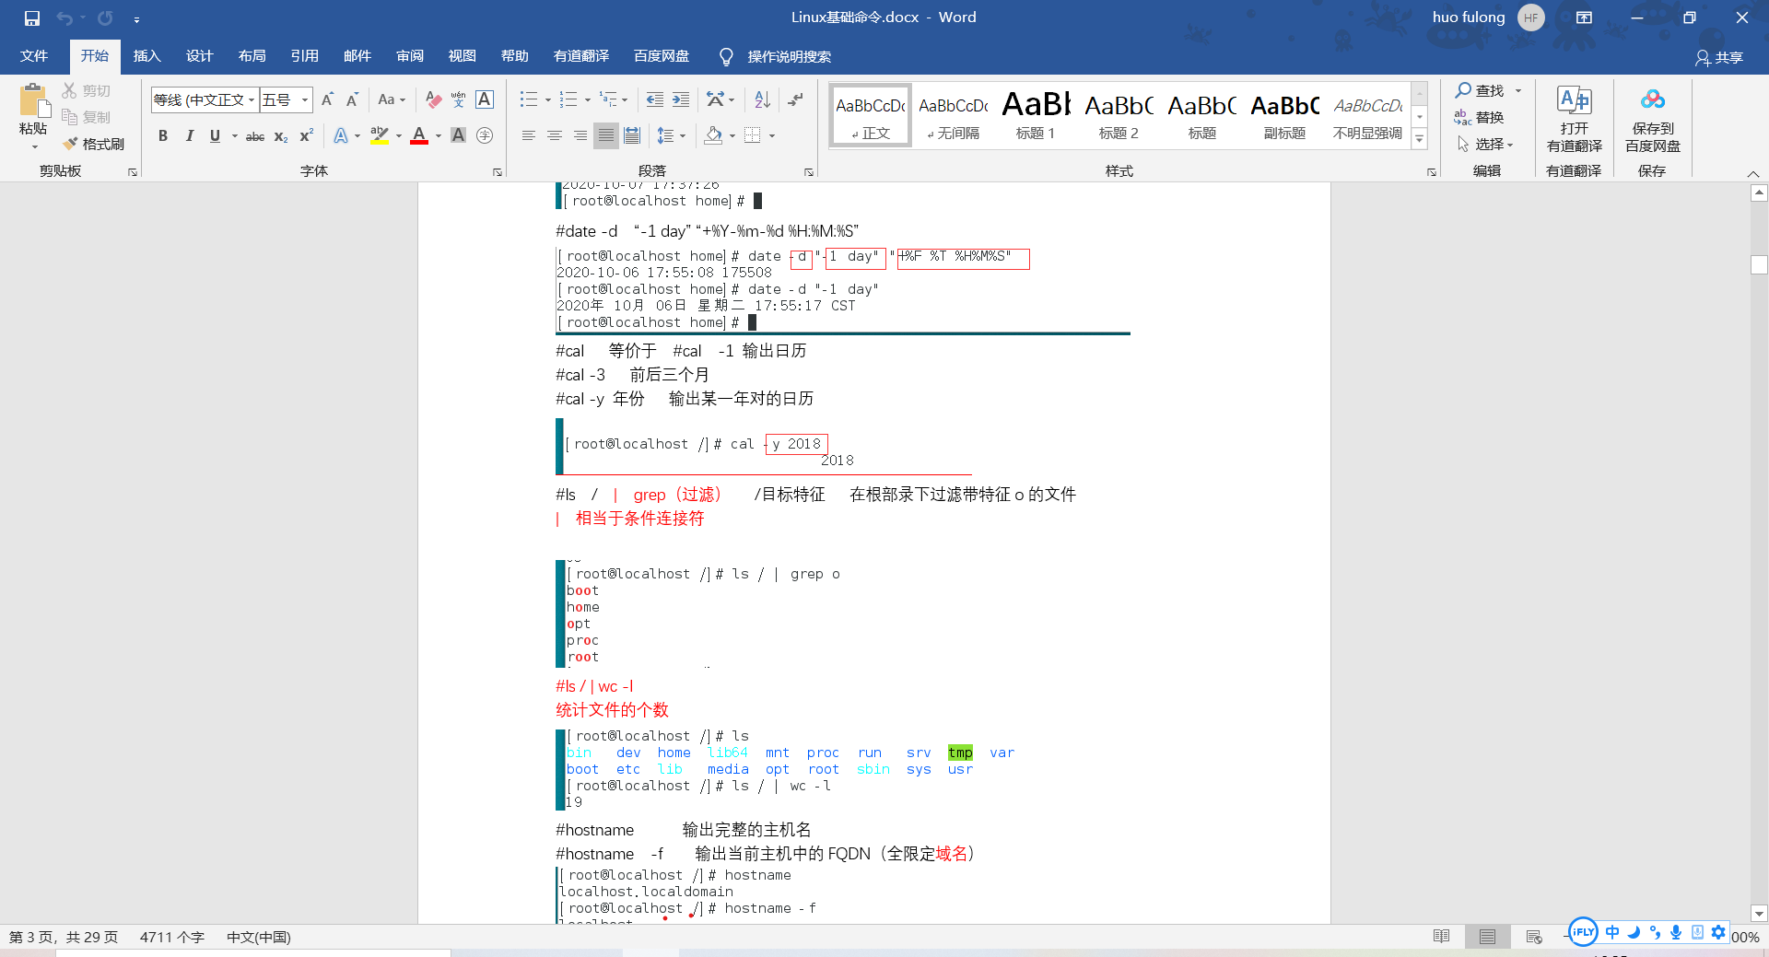Apply subscript formatting
This screenshot has height=957, width=1769.
279,136
